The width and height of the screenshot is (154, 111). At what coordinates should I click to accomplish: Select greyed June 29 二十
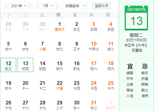(x=25, y=26)
